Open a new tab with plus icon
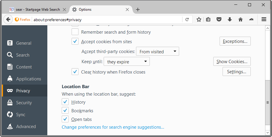 pyautogui.click(x=138, y=10)
